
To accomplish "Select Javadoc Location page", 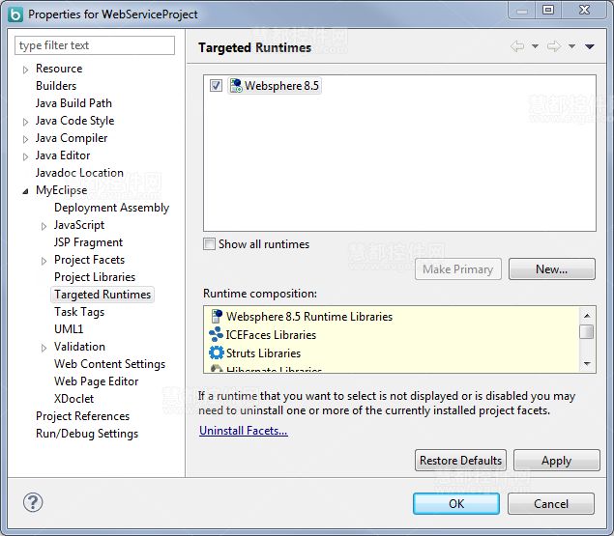I will 79,173.
